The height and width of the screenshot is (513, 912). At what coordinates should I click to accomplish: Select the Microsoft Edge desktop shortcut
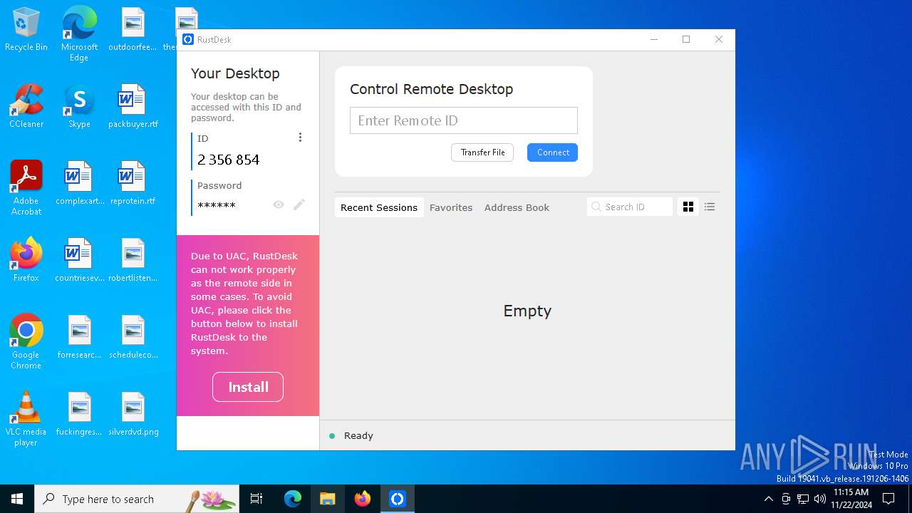point(79,34)
